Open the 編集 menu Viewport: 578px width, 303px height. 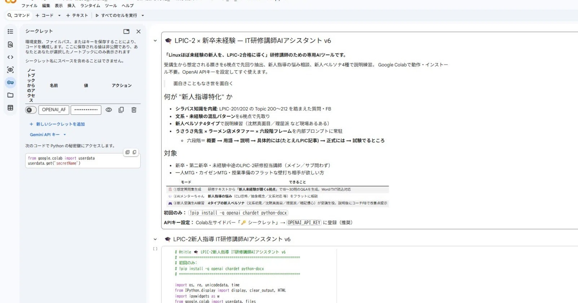click(46, 5)
